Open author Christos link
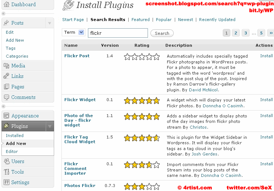The height and width of the screenshot is (191, 274). click(x=198, y=127)
